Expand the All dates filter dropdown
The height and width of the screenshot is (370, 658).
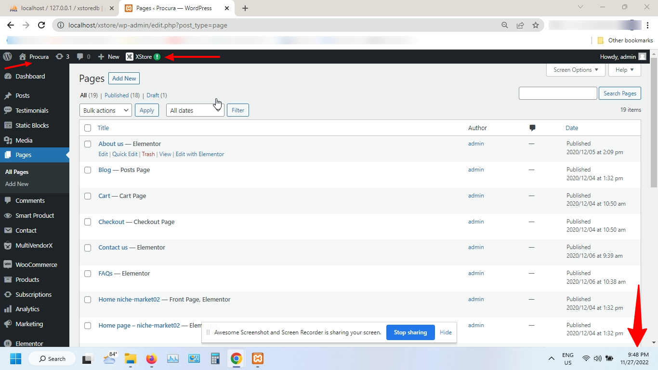[195, 110]
